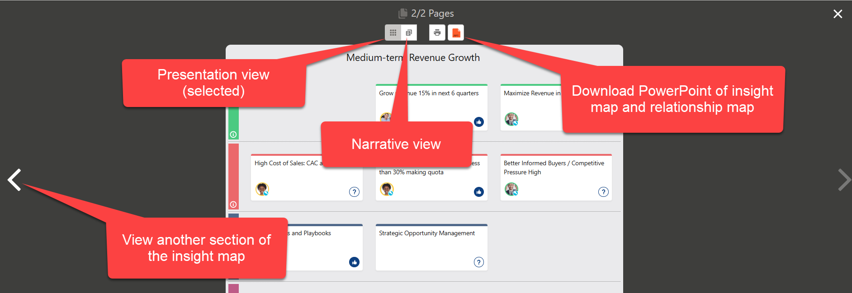
Task: Close the presentation overlay
Action: (838, 14)
